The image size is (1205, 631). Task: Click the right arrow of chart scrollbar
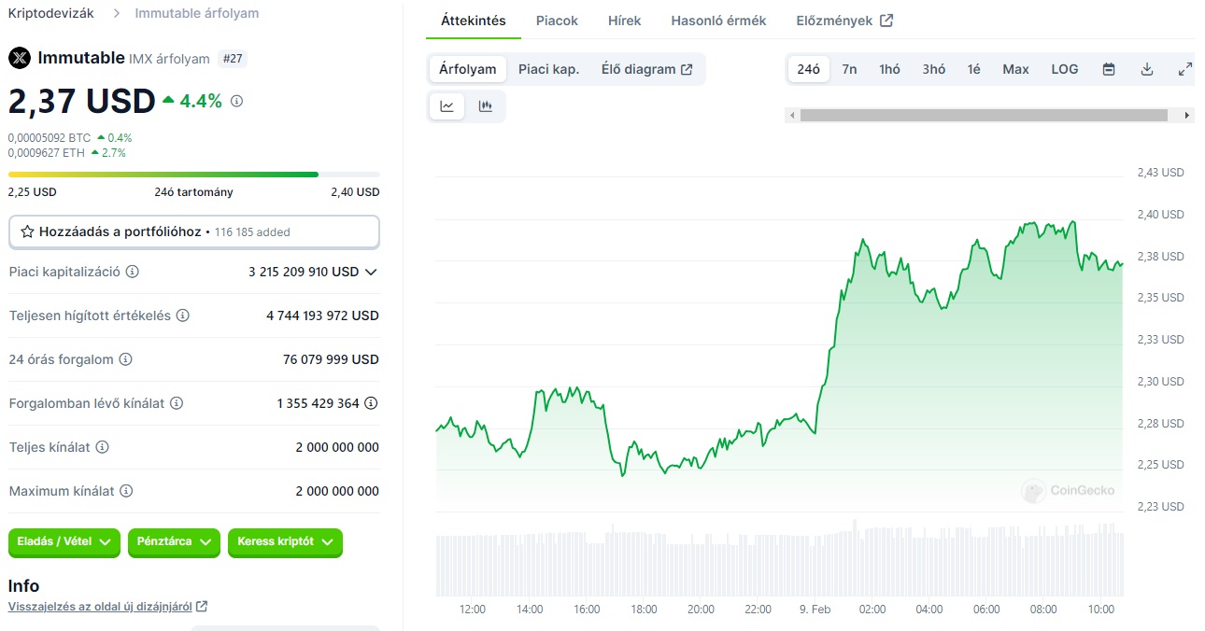1187,116
